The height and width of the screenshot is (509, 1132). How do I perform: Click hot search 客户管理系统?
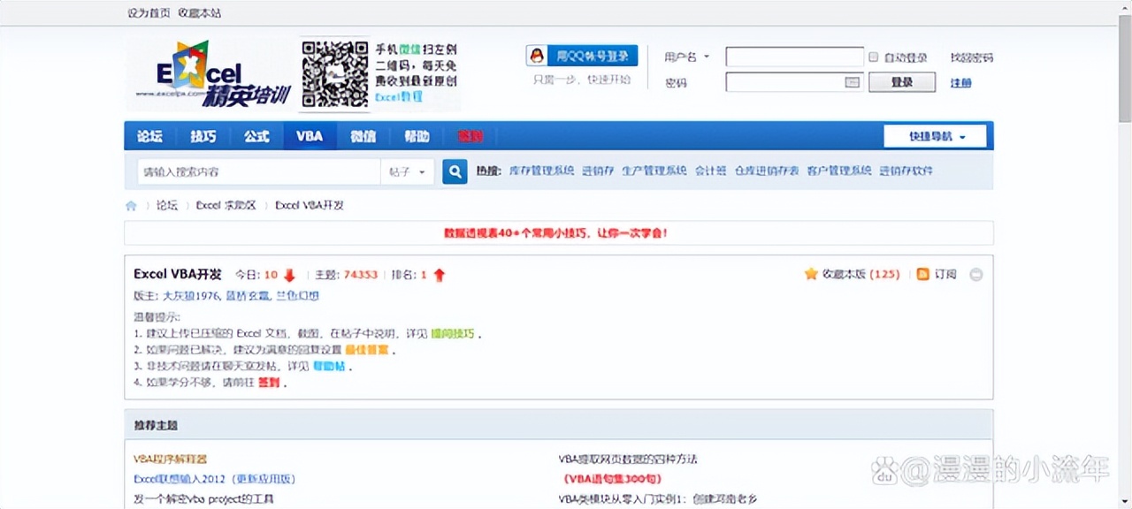(839, 171)
